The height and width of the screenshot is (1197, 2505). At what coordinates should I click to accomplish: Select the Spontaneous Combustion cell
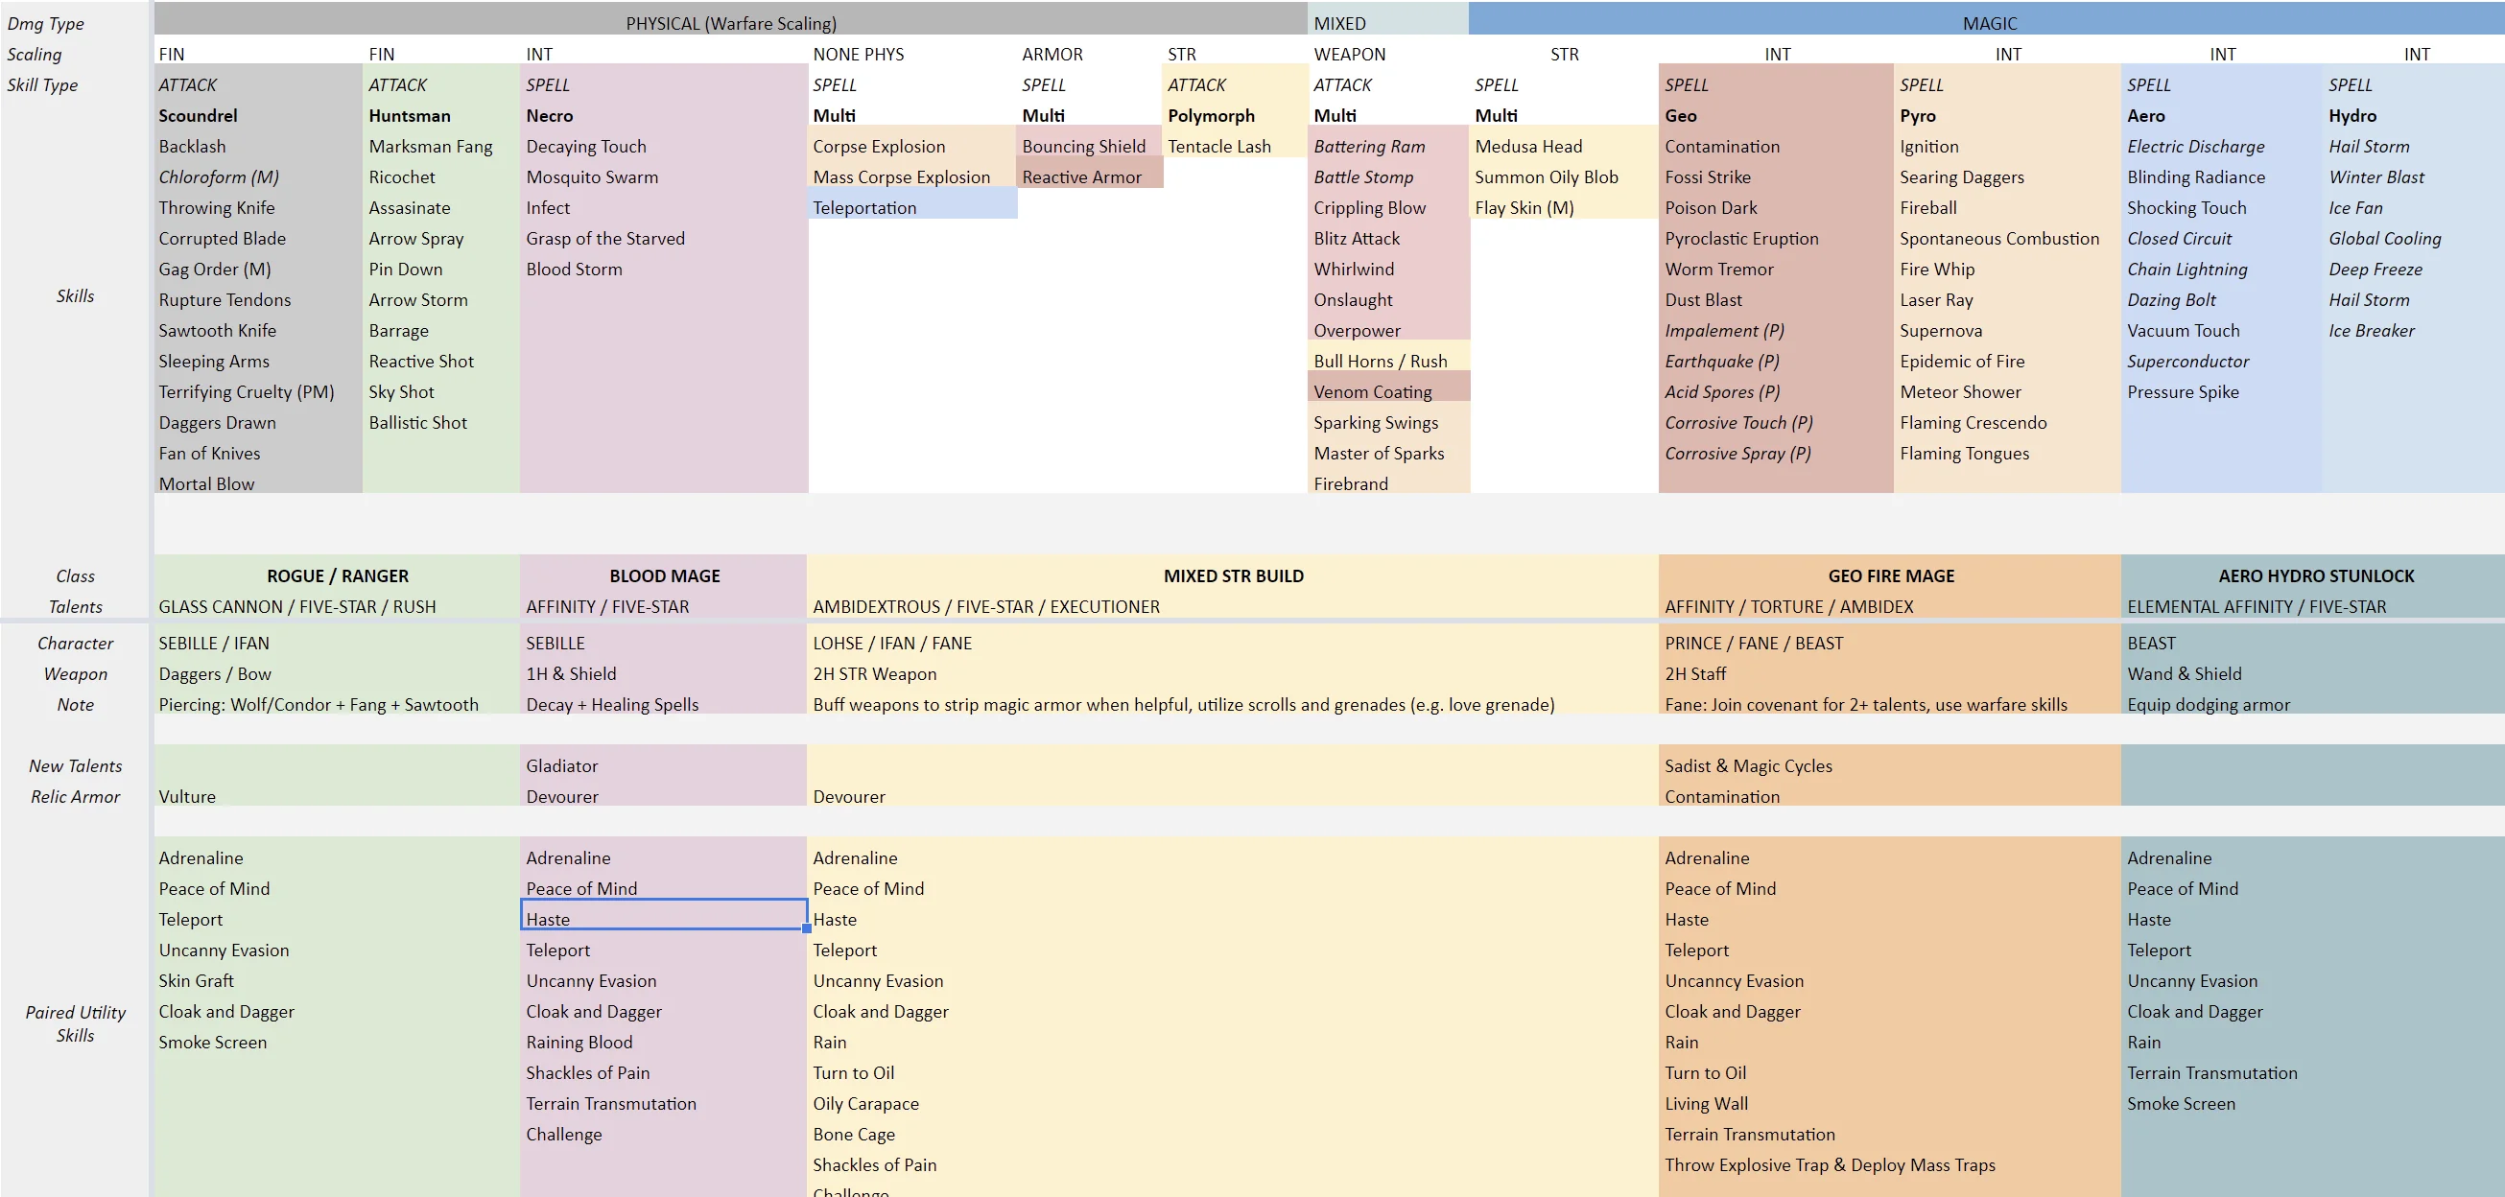point(2007,238)
